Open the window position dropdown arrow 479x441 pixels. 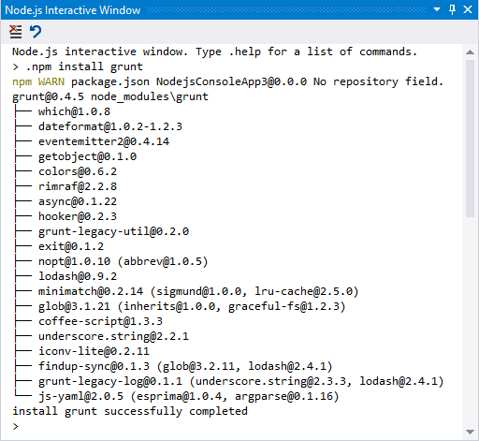[x=437, y=9]
